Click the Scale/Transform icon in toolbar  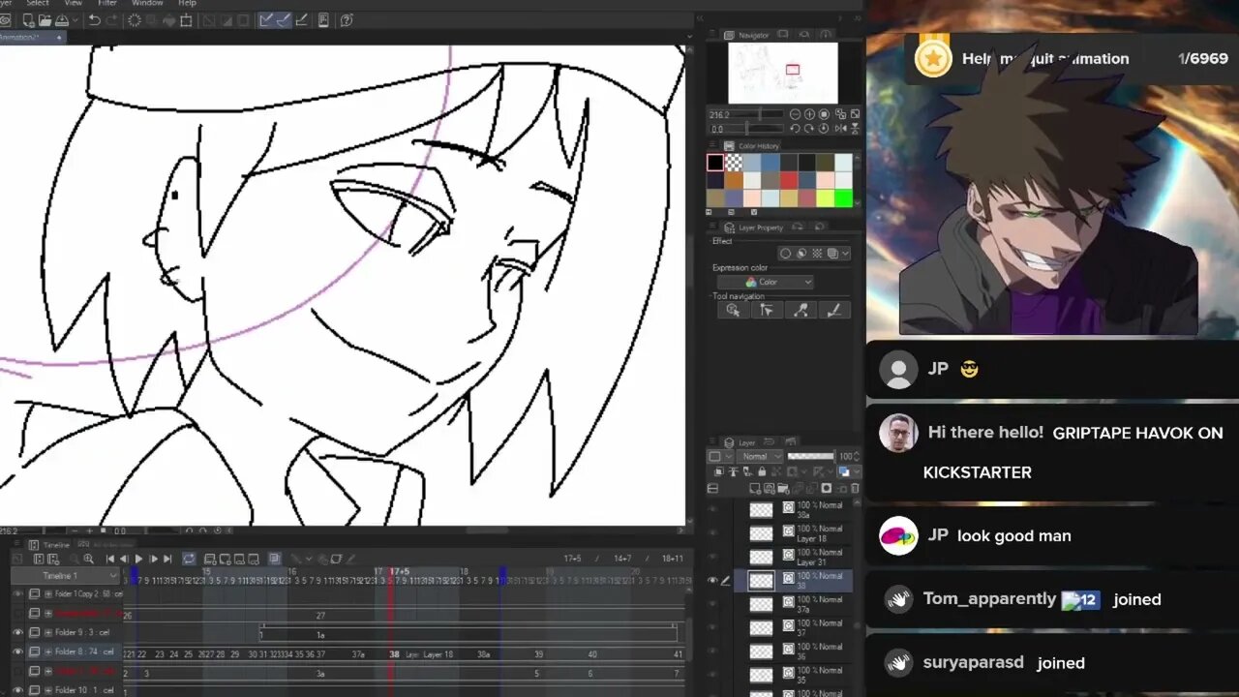[186, 20]
